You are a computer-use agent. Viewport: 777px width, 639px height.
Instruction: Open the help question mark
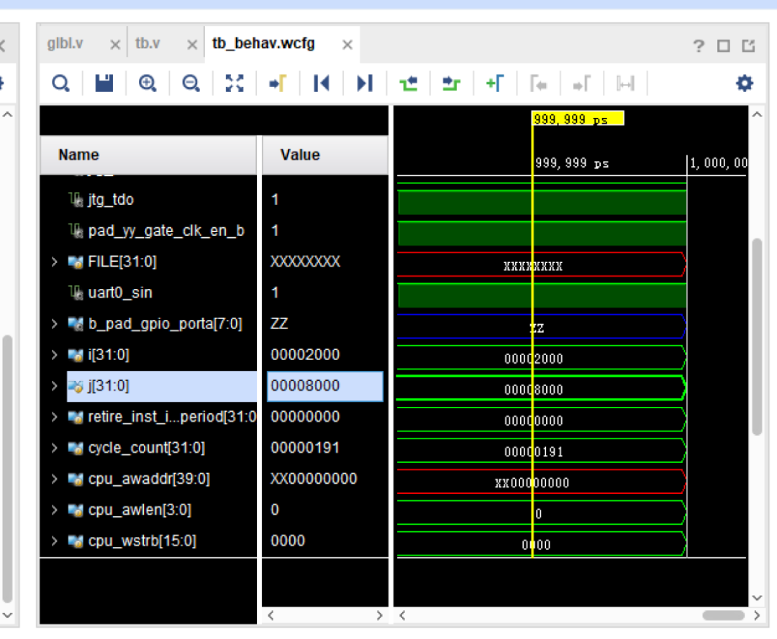coord(699,46)
